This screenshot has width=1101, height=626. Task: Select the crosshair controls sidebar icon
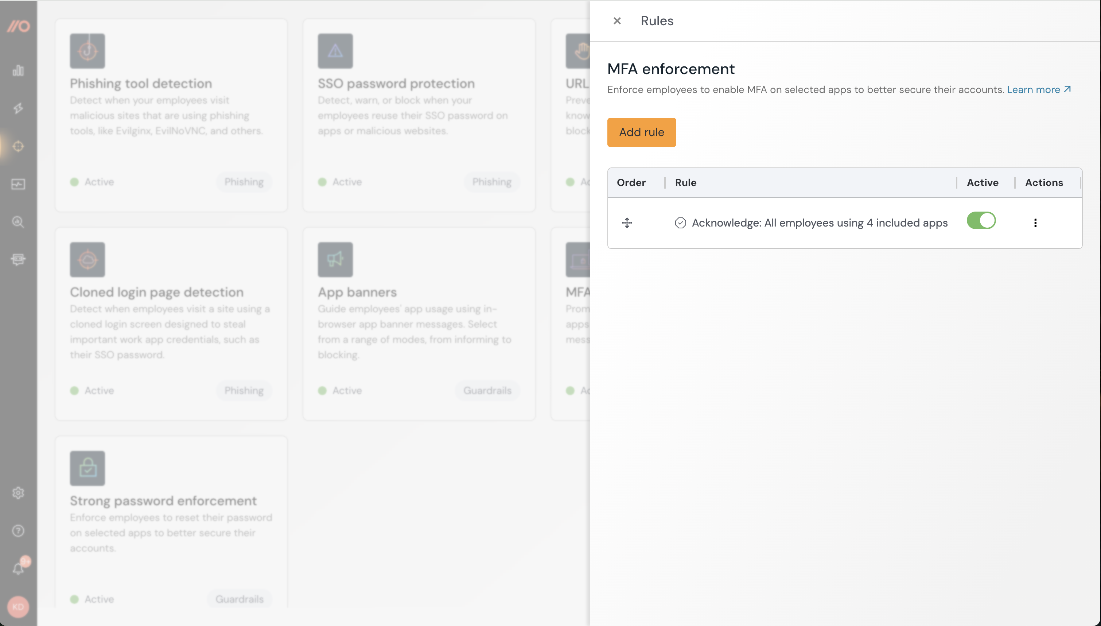[18, 147]
